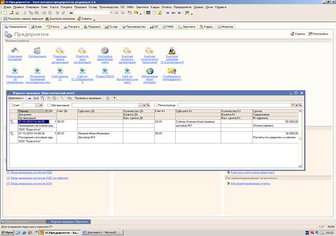Viewport: 336px width, 236px height.
Task: Click the Undo arrow in main toolbar
Action: [57, 13]
